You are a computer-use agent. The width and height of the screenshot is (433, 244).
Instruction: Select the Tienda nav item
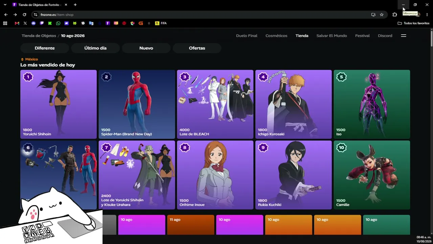pos(302,36)
